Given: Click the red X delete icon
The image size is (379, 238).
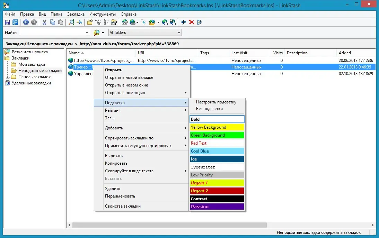Looking at the screenshot, I should (192, 22).
